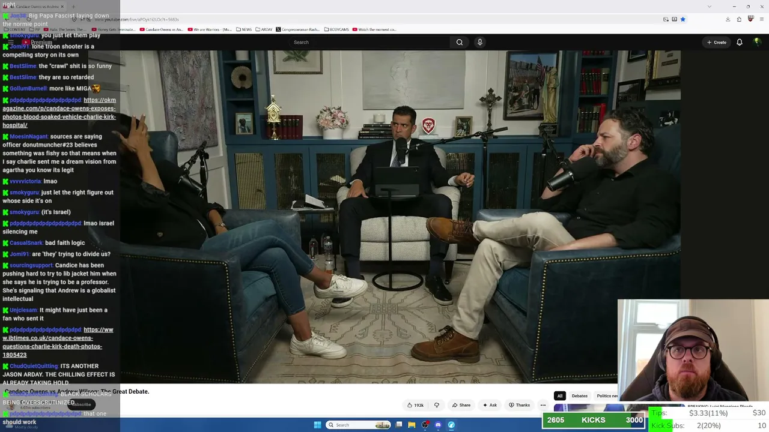Open the NEWS bookmarks folder
The image size is (769, 432).
(244, 29)
